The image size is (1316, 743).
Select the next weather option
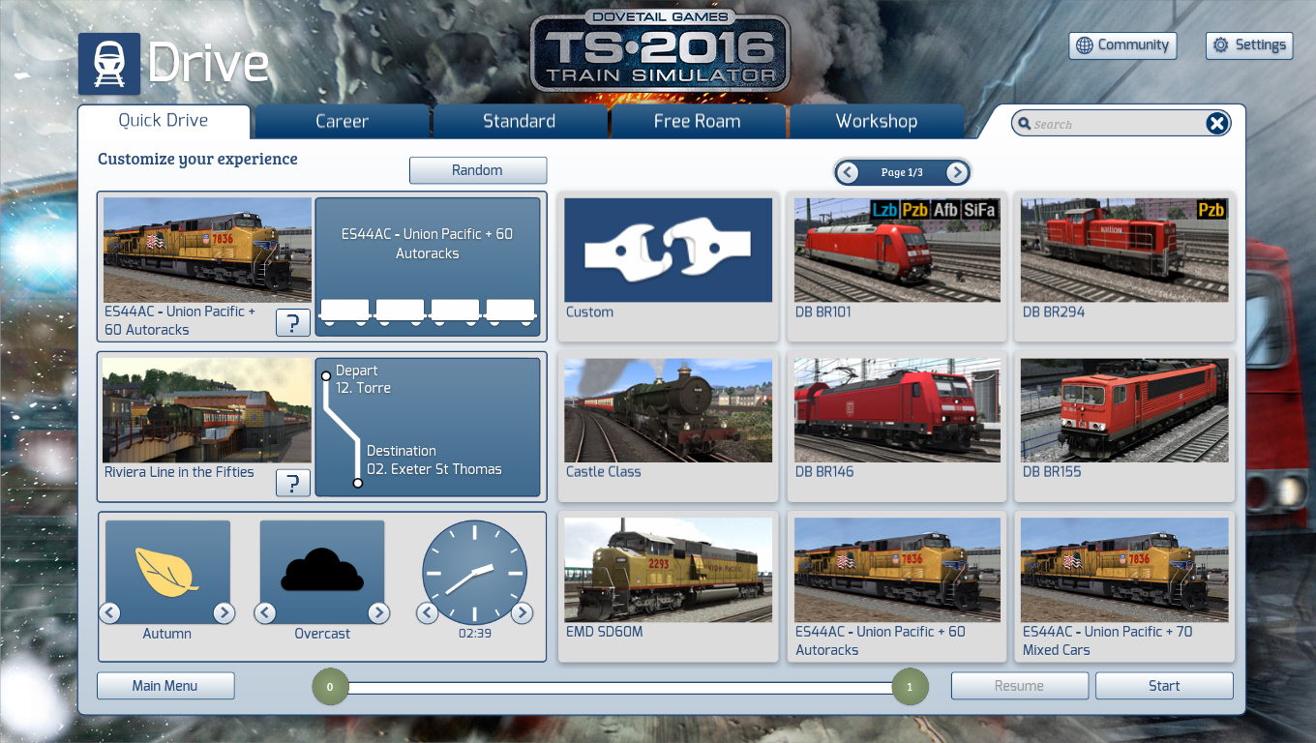(x=378, y=612)
